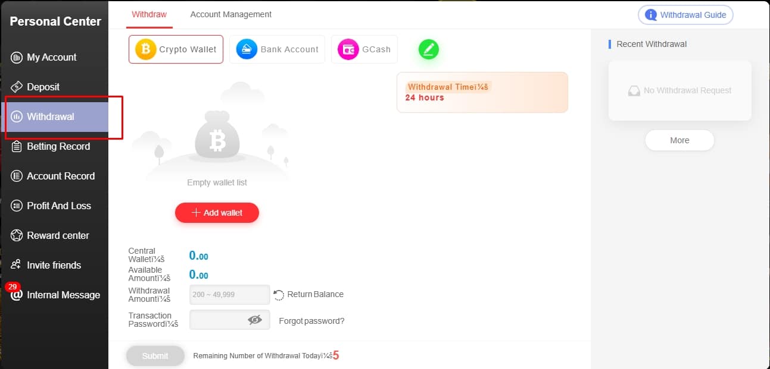Screen dimensions: 770x369
Task: Open the Withdrawal Guide button
Action: pyautogui.click(x=685, y=15)
